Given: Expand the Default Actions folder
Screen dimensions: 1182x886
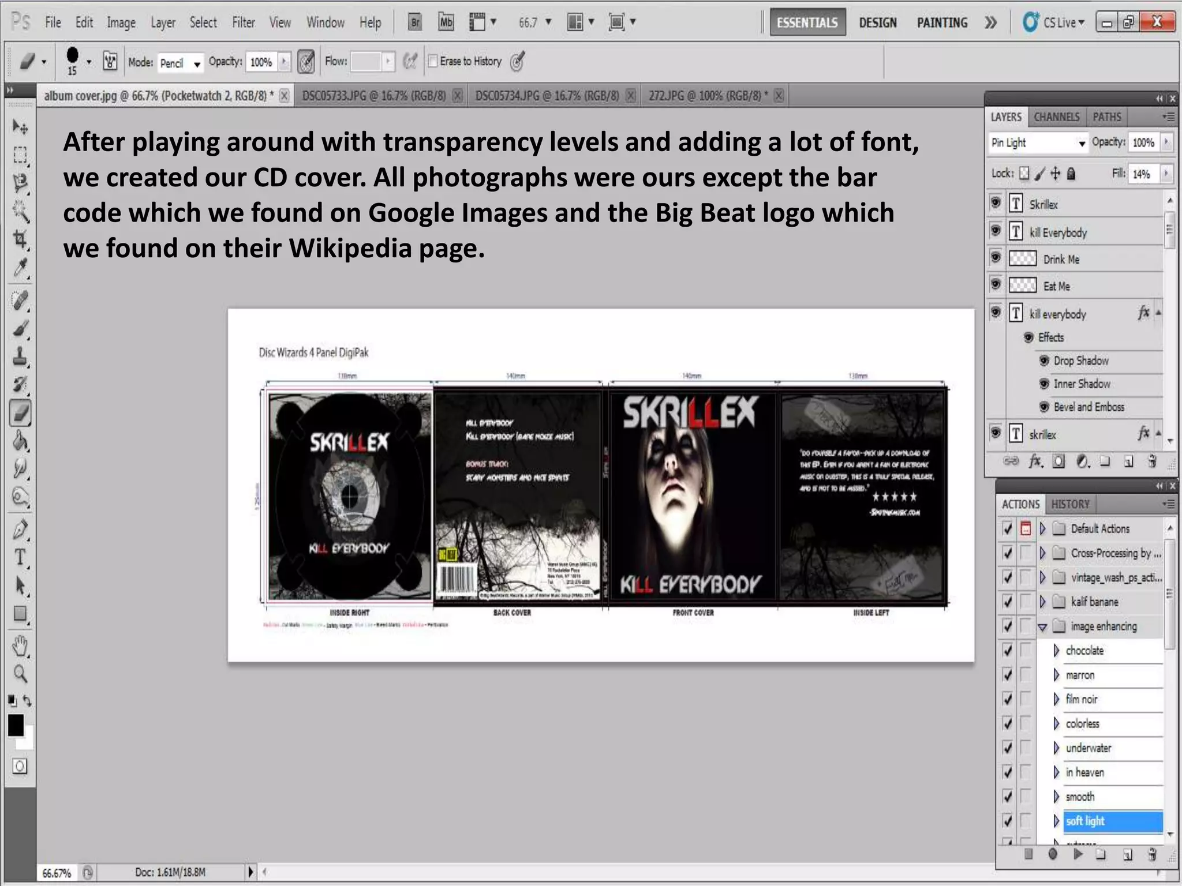Looking at the screenshot, I should [x=1042, y=528].
